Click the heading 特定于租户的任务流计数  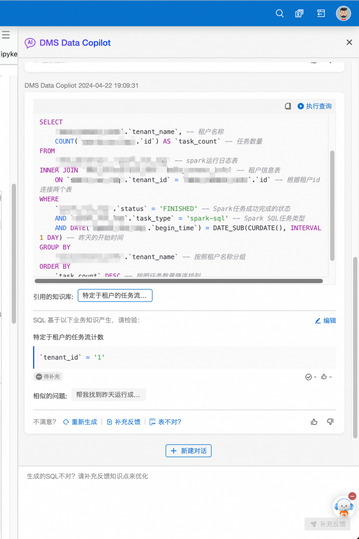pyautogui.click(x=68, y=337)
